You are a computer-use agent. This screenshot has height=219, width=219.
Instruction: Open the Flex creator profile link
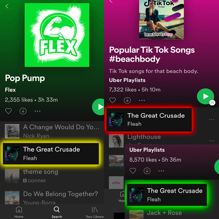(10, 90)
